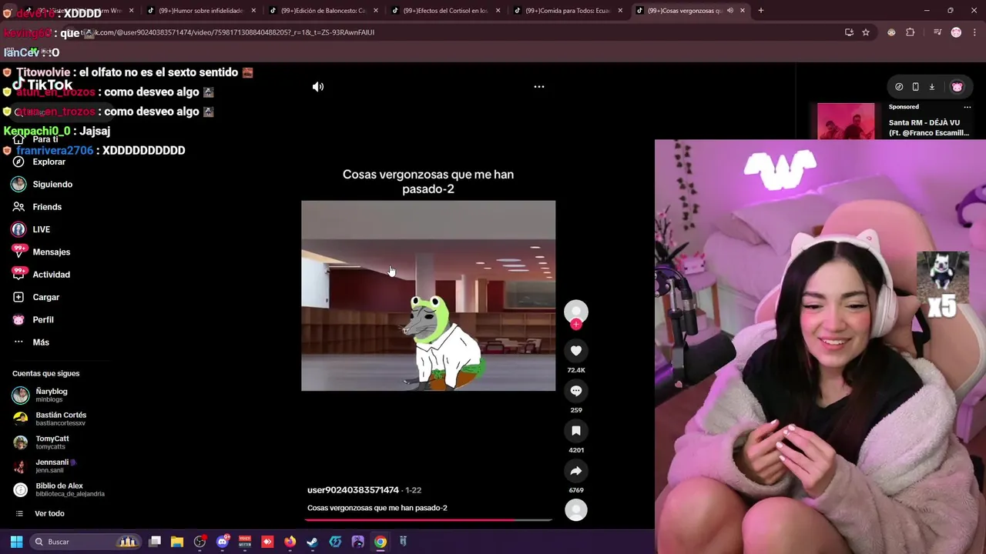Image resolution: width=986 pixels, height=554 pixels.
Task: Bookmark this page with the star icon
Action: 866,32
